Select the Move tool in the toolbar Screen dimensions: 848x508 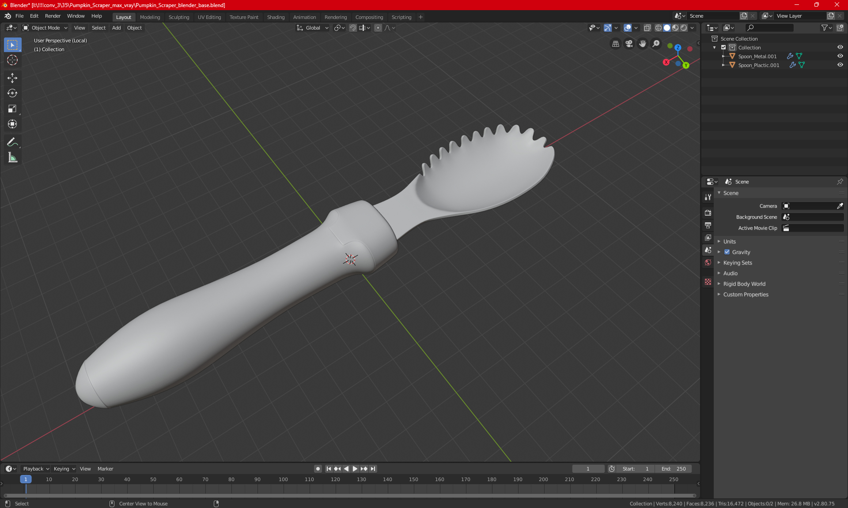coord(12,78)
